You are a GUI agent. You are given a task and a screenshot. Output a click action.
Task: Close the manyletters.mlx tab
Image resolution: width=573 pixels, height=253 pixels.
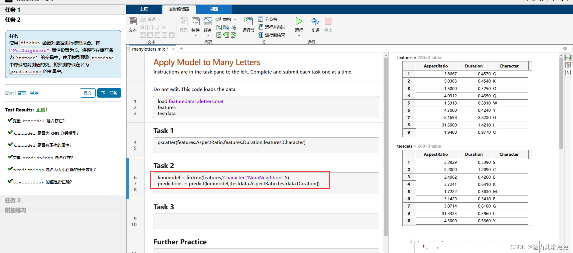173,49
